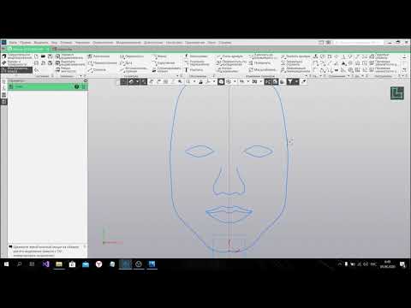
Task: Close the active green document tab
Action: pos(48,49)
